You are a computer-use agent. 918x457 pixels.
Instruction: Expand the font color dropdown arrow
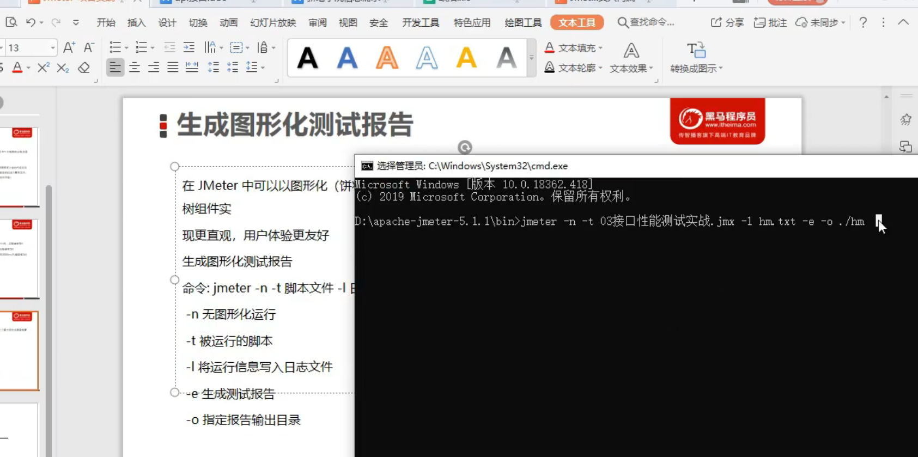(28, 68)
